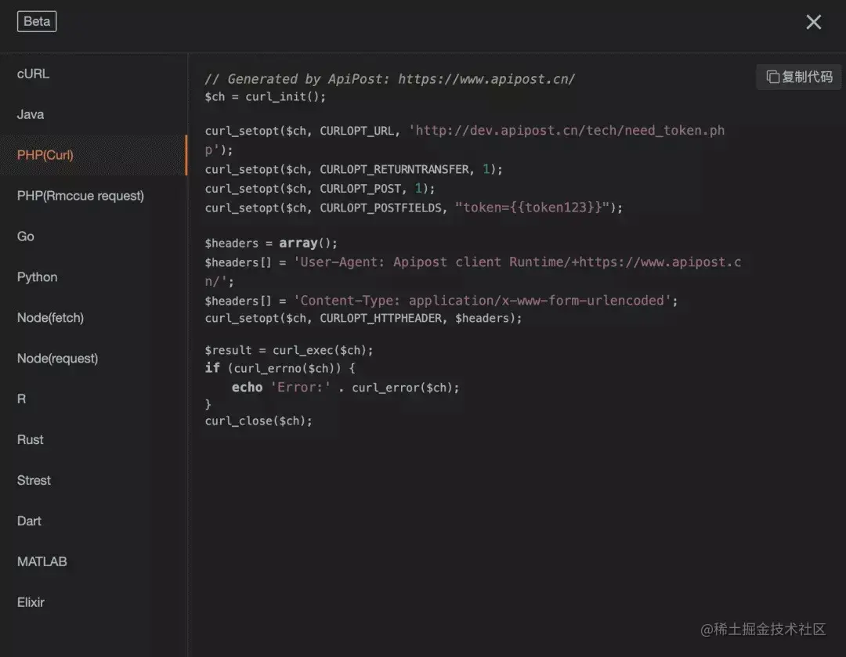This screenshot has height=657, width=846.
Task: Click the '$ch = curl_init();' code line
Action: point(265,97)
